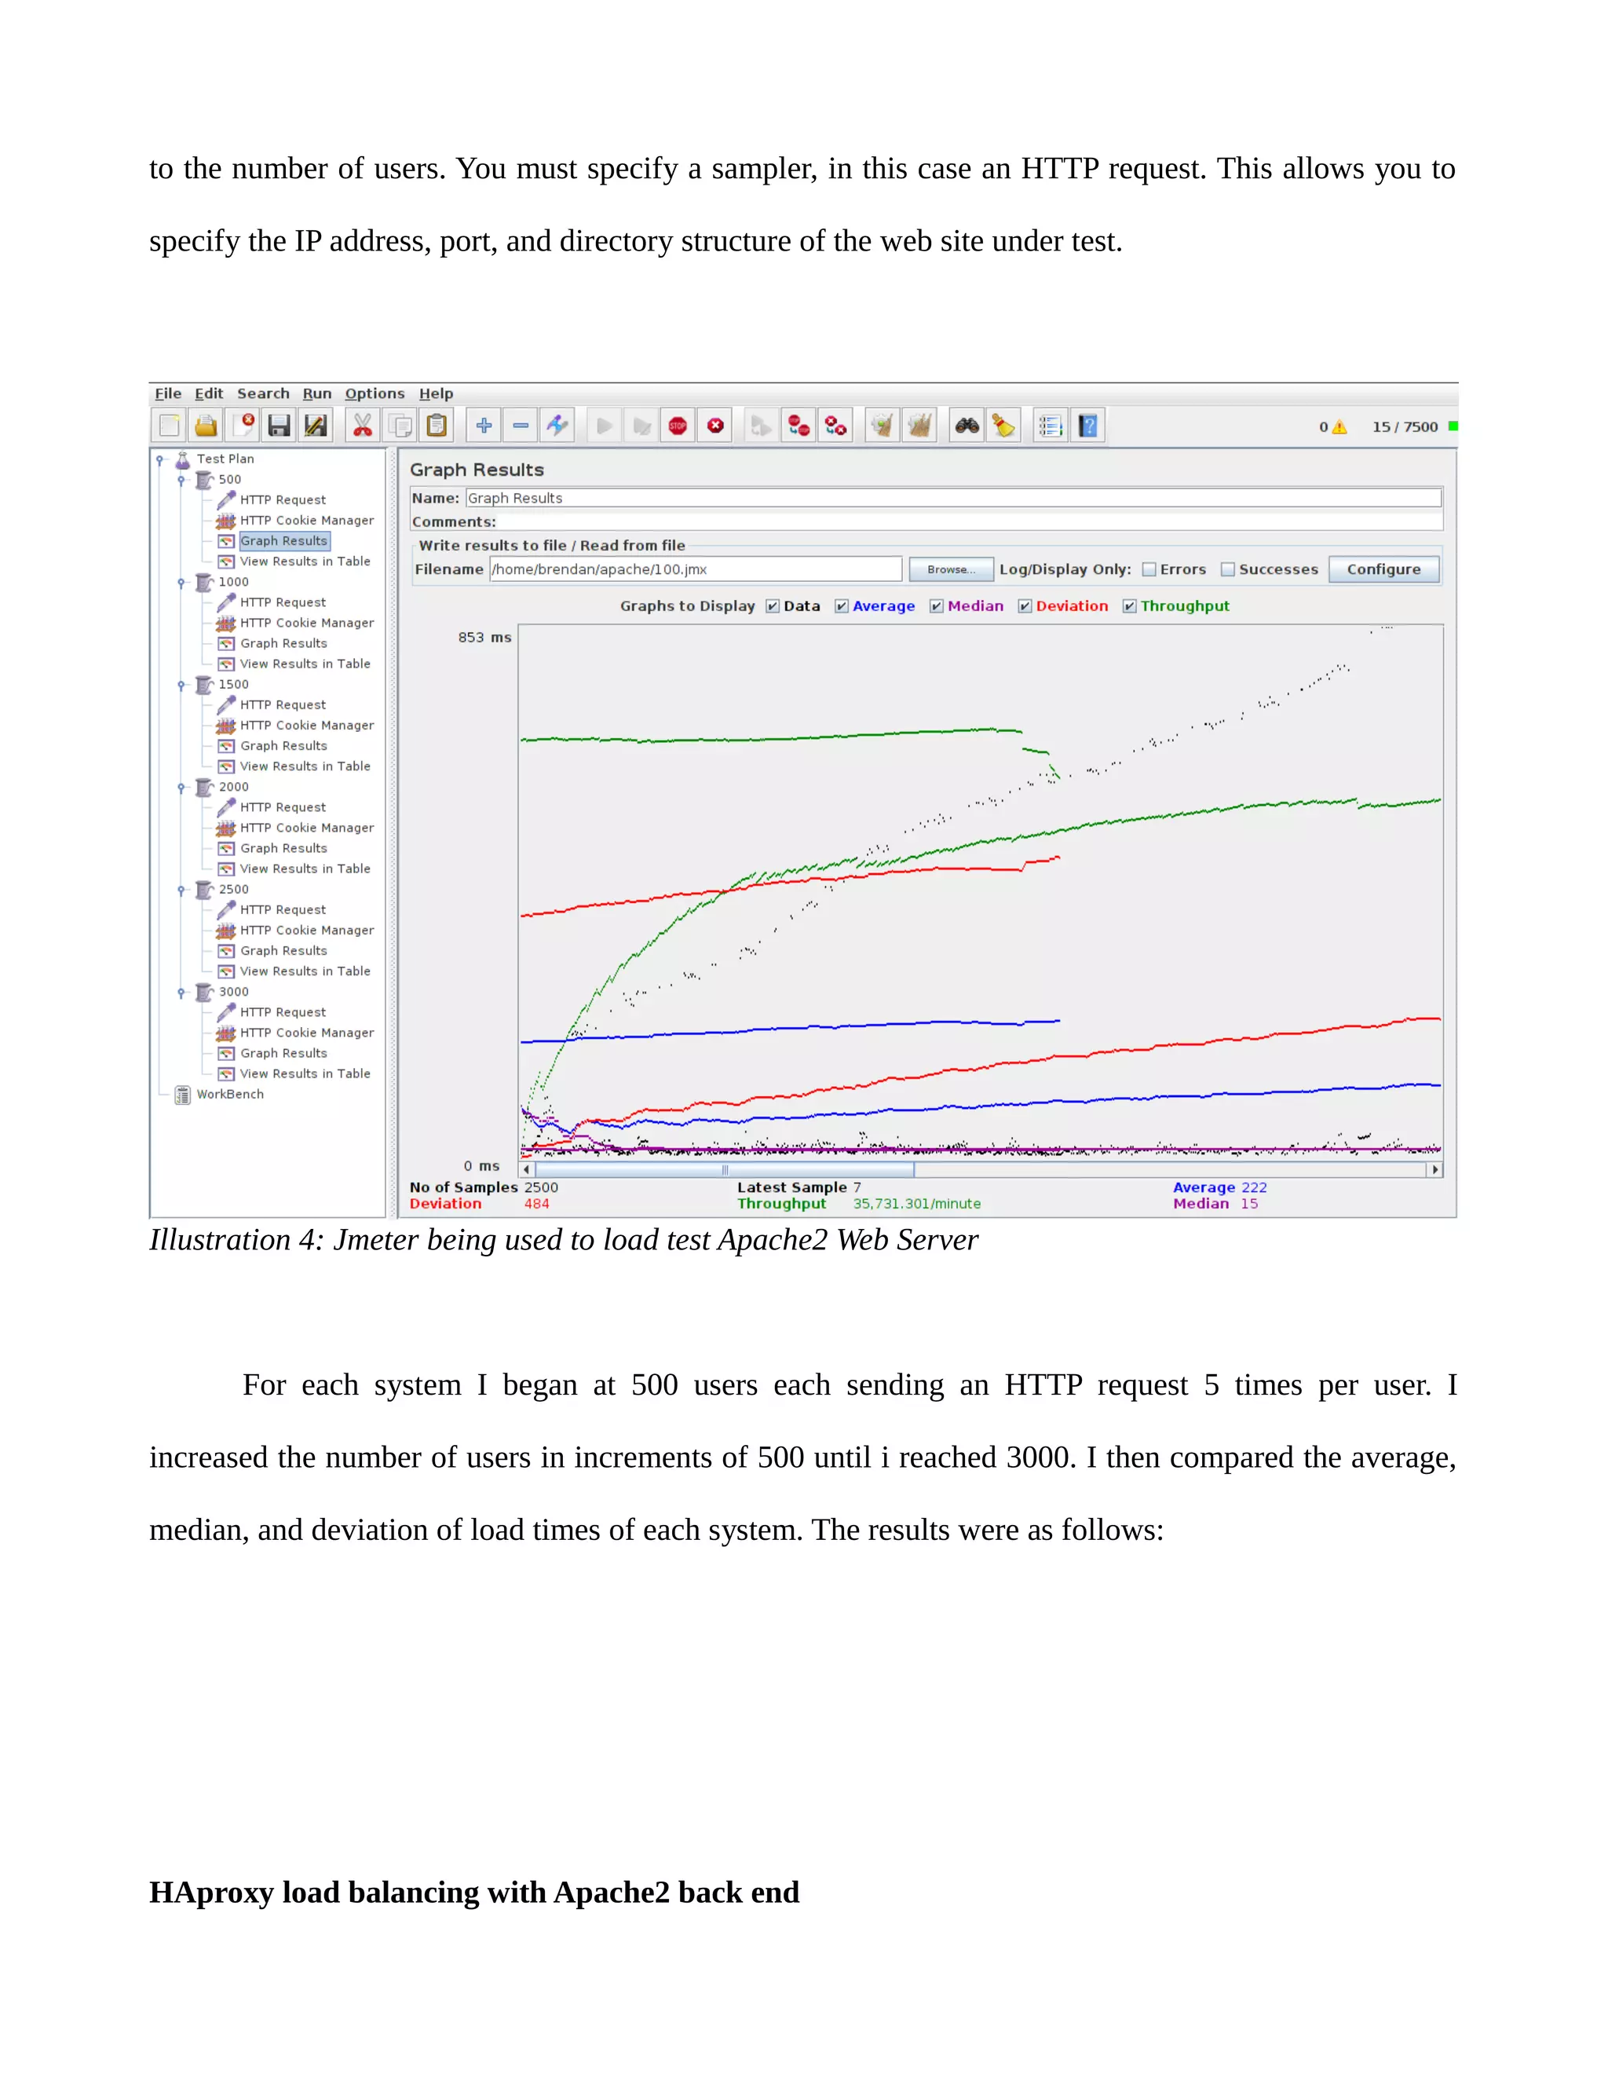Toggle the Errors checkbox
The width and height of the screenshot is (1608, 2081).
point(1149,570)
